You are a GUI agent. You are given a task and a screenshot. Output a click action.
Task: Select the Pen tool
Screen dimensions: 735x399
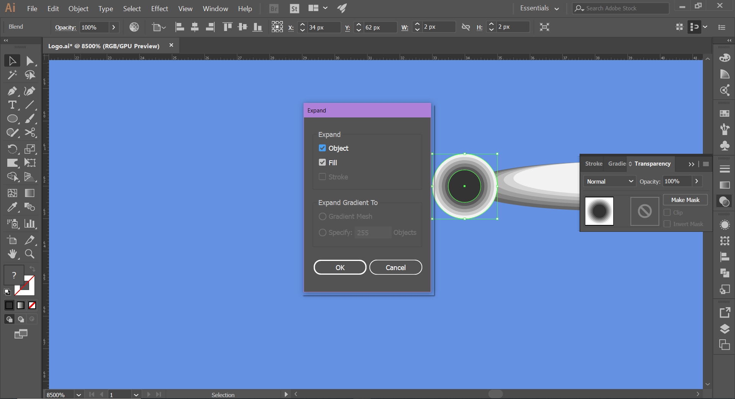(12, 91)
